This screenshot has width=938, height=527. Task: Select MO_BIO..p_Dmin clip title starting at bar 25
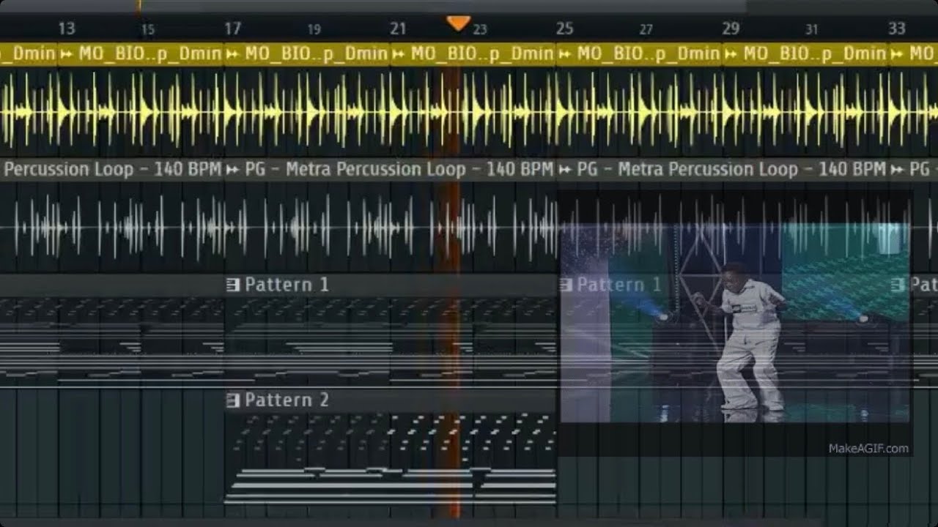649,53
